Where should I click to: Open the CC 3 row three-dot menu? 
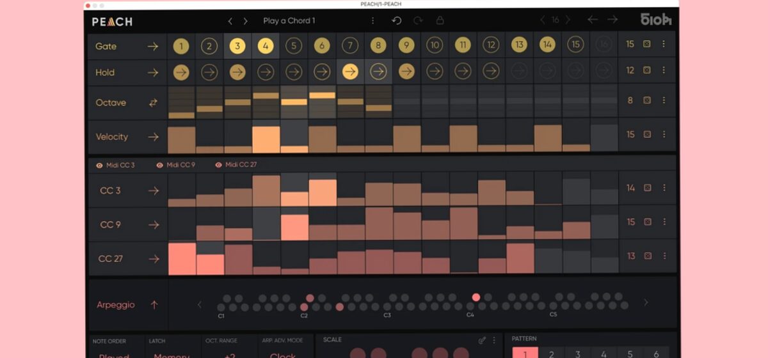(x=664, y=187)
